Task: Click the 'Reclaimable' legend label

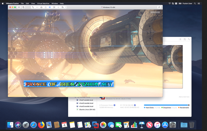Action: (x=184, y=108)
